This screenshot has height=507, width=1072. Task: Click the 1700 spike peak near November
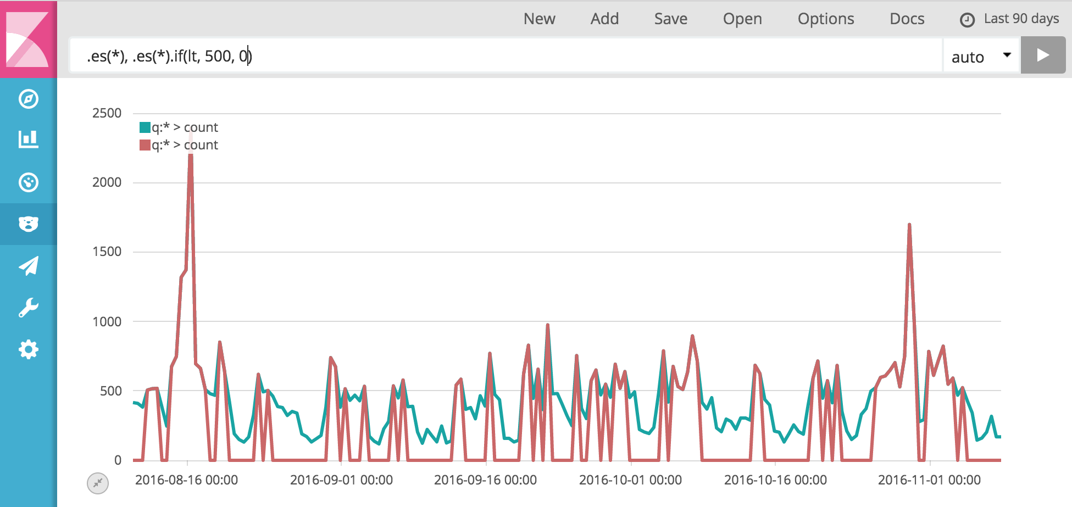point(909,225)
